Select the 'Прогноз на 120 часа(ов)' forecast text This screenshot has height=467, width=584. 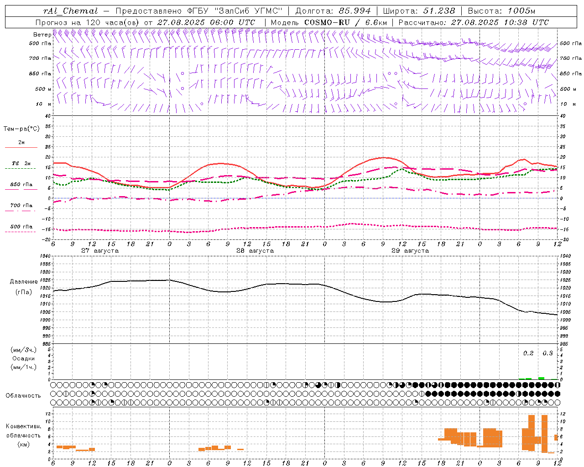(88, 22)
